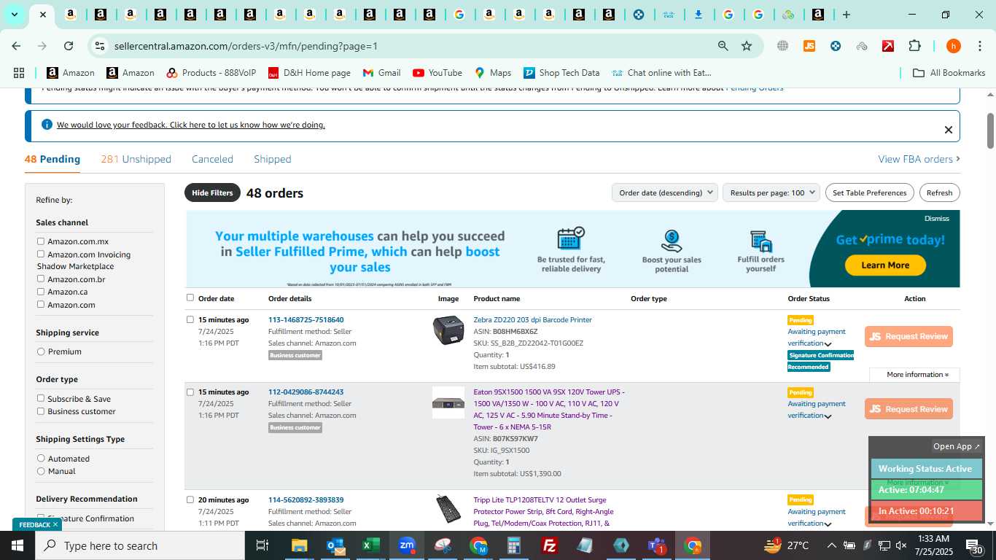Open order 114-5620892-3893839 link
The height and width of the screenshot is (560, 996).
coord(306,499)
